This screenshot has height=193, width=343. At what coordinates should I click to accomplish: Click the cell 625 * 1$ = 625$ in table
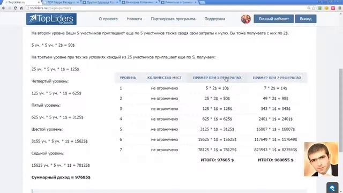(217, 119)
